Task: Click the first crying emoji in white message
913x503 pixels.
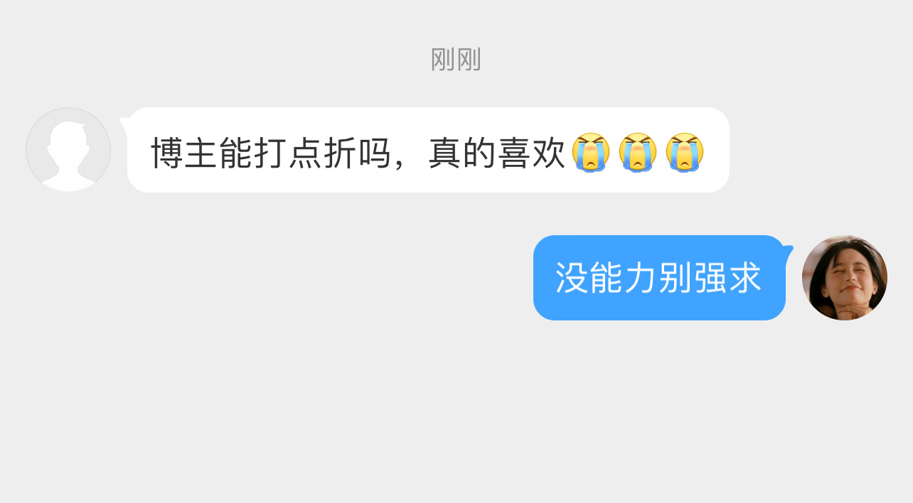Action: (591, 152)
